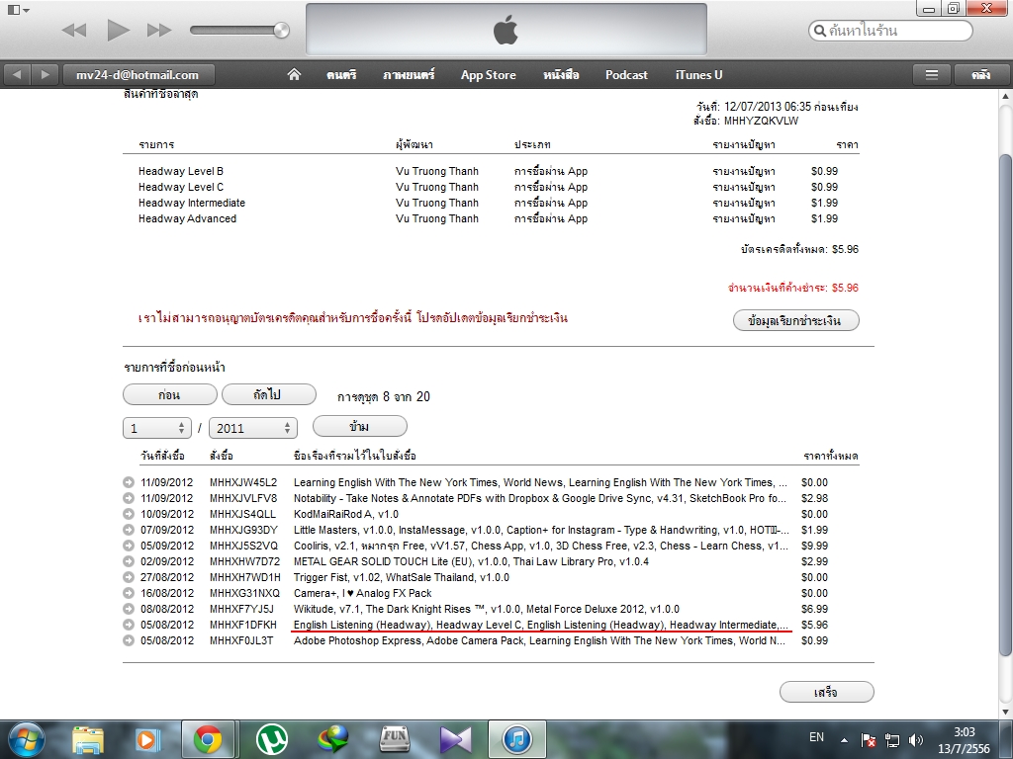Click the EN language indicator
The image size is (1013, 759).
pyautogui.click(x=816, y=737)
